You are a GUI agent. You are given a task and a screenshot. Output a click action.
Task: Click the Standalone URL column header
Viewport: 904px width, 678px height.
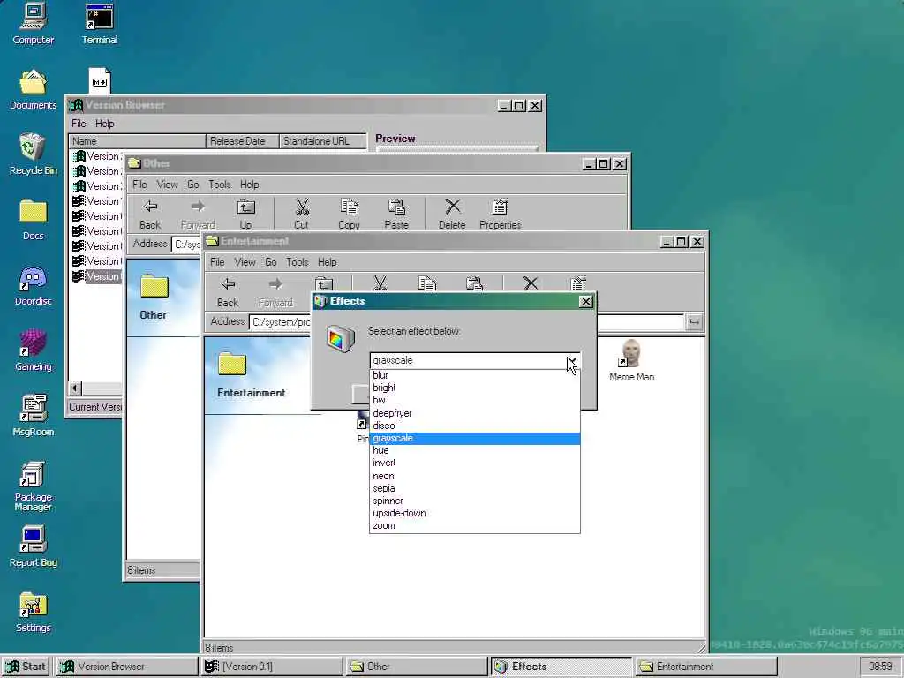click(323, 141)
